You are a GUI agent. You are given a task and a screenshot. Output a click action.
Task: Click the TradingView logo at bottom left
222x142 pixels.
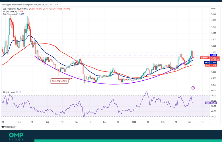click(9, 127)
